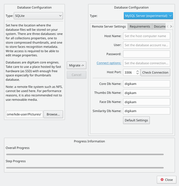This screenshot has height=186, width=179.
Task: Click the User account input field
Action: pyautogui.click(x=146, y=45)
